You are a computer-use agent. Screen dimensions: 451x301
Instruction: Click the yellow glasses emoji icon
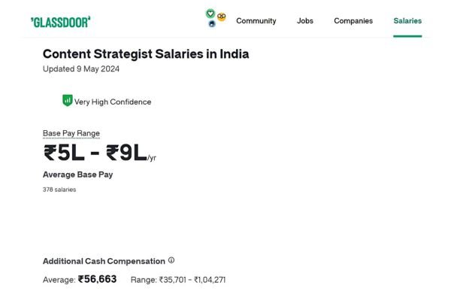221,17
